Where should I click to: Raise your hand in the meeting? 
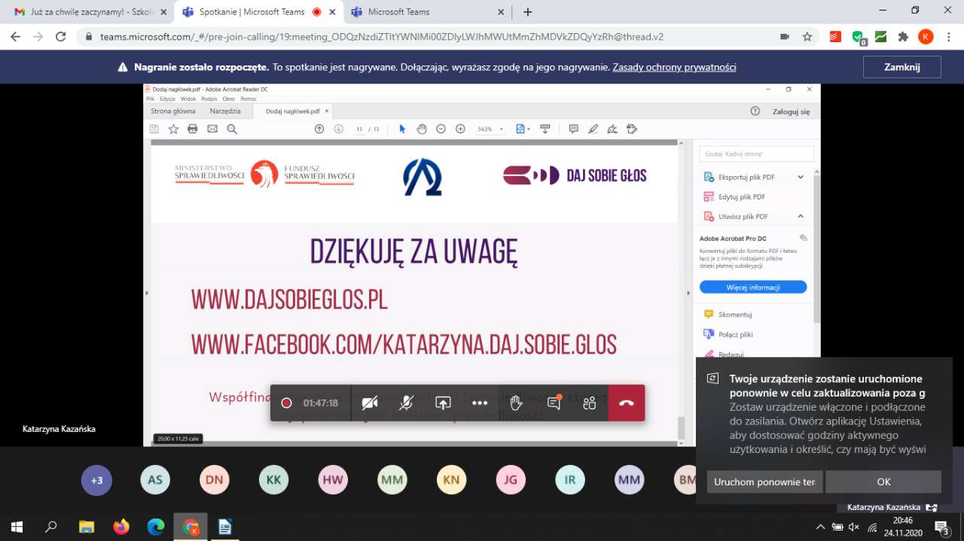click(x=516, y=403)
